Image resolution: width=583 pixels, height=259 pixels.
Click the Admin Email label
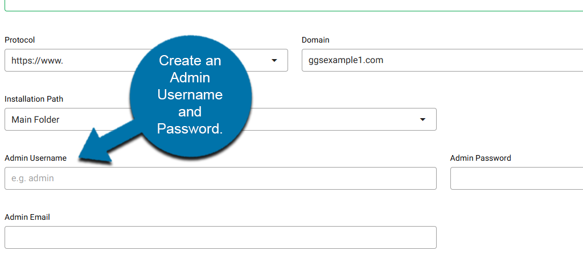pos(27,217)
